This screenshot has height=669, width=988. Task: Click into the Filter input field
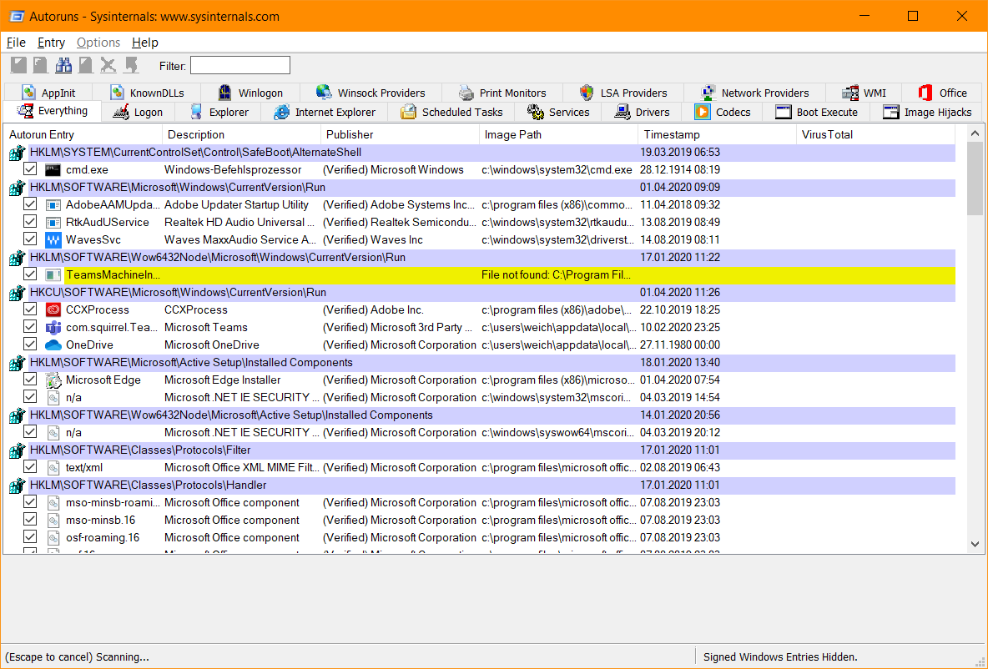240,66
